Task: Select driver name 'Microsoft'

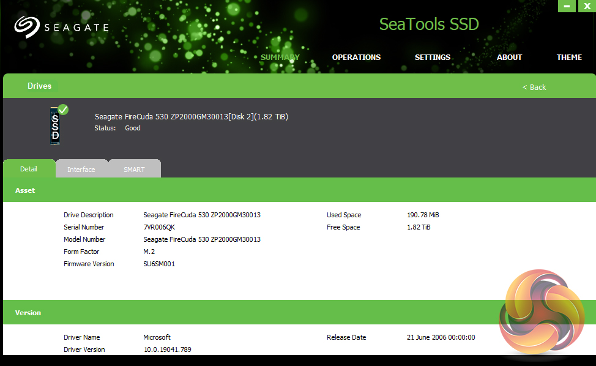Action: tap(157, 337)
